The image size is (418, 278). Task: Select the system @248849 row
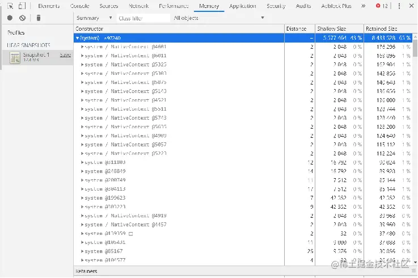pos(243,171)
